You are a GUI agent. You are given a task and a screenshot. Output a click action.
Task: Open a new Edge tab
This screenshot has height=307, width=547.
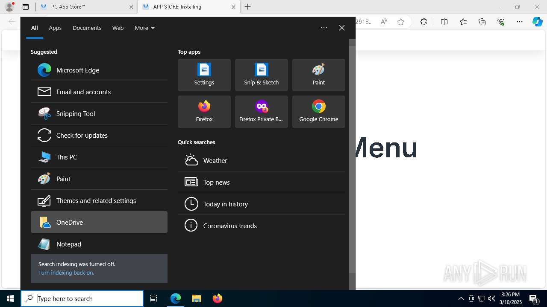click(x=248, y=7)
